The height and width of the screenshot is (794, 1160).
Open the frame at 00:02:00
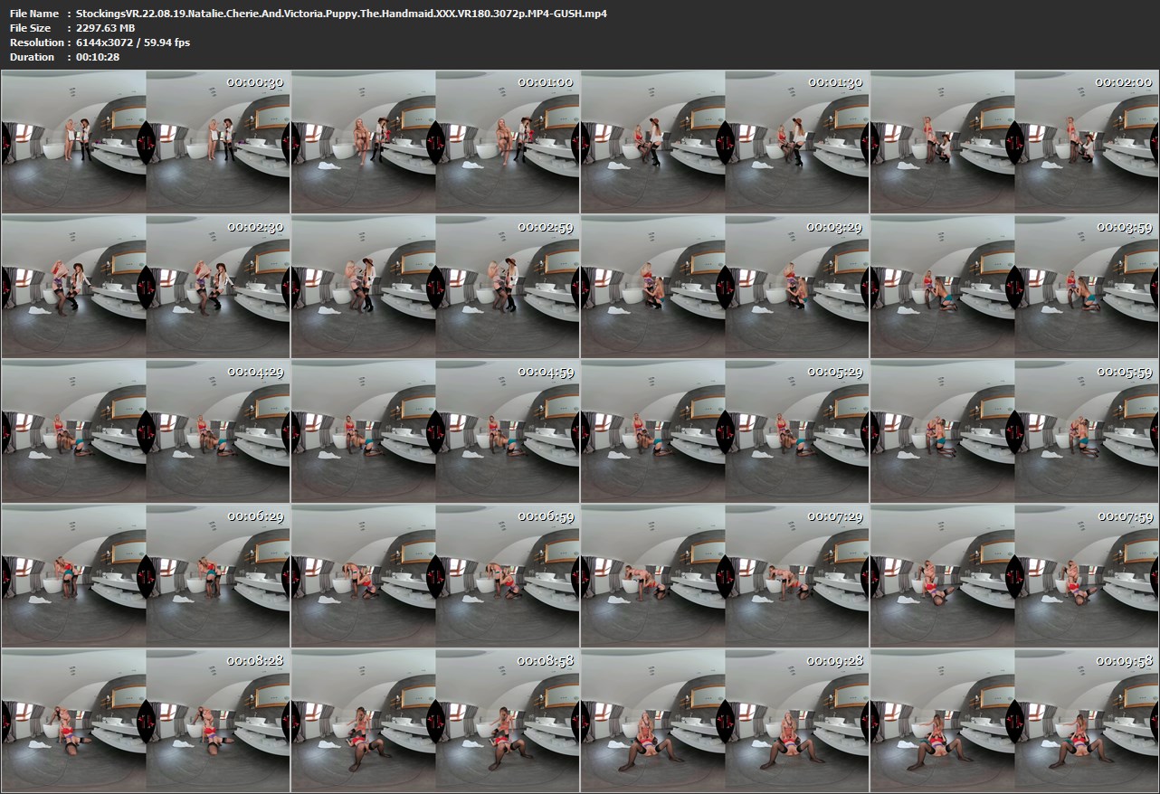1014,142
